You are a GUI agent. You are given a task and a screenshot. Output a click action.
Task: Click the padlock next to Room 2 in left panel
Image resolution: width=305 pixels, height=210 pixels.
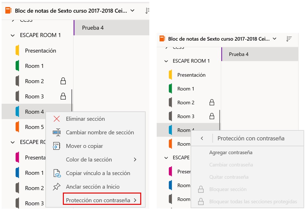(x=63, y=81)
